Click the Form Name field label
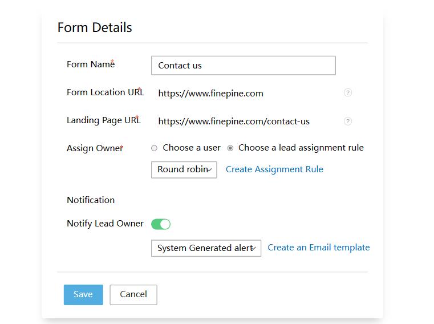 90,64
